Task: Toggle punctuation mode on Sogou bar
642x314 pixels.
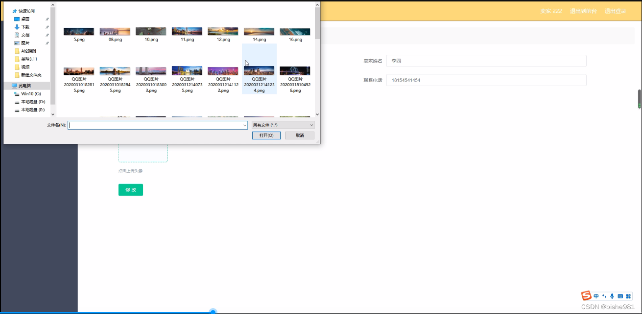Action: [x=604, y=295]
